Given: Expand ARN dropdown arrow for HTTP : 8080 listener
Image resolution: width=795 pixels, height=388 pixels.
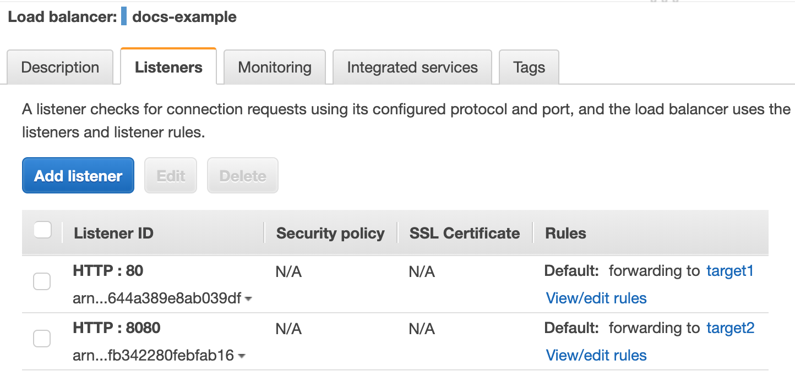Looking at the screenshot, I should coord(241,357).
